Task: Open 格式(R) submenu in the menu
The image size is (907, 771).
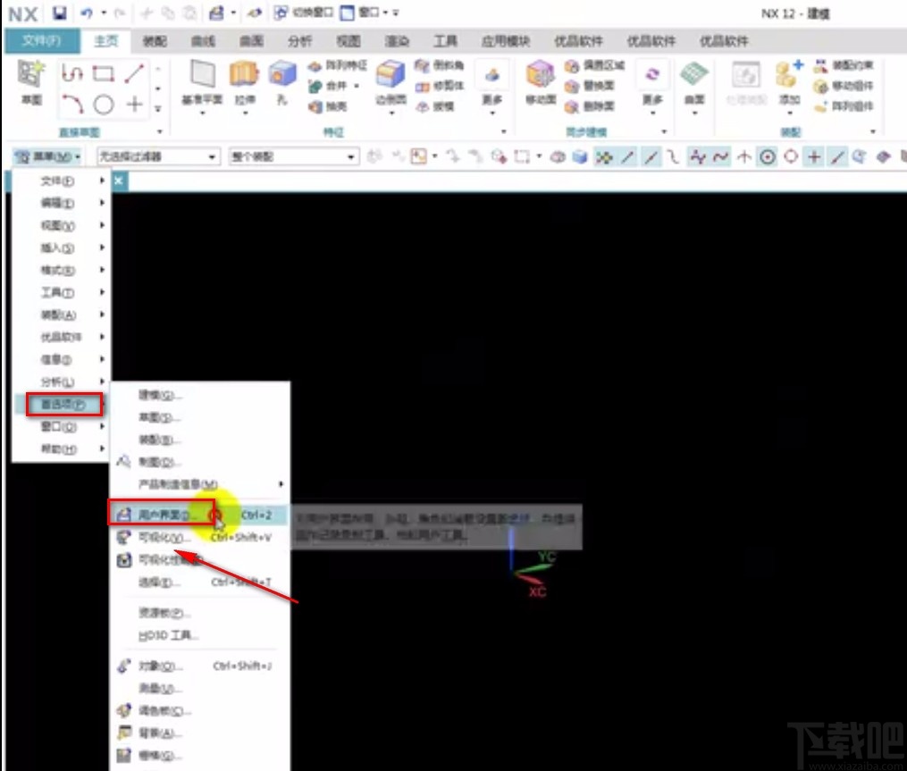Action: [61, 270]
